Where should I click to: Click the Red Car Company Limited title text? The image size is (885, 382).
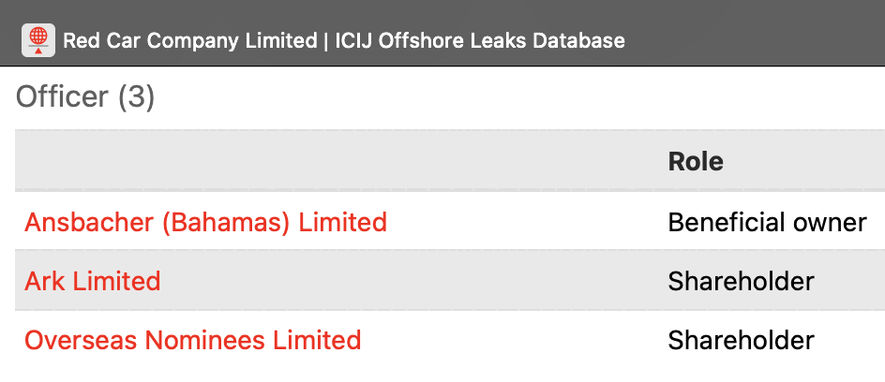point(189,40)
